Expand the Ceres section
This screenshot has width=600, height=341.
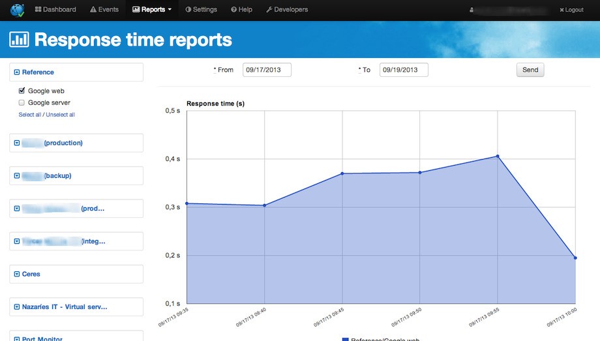tap(17, 274)
